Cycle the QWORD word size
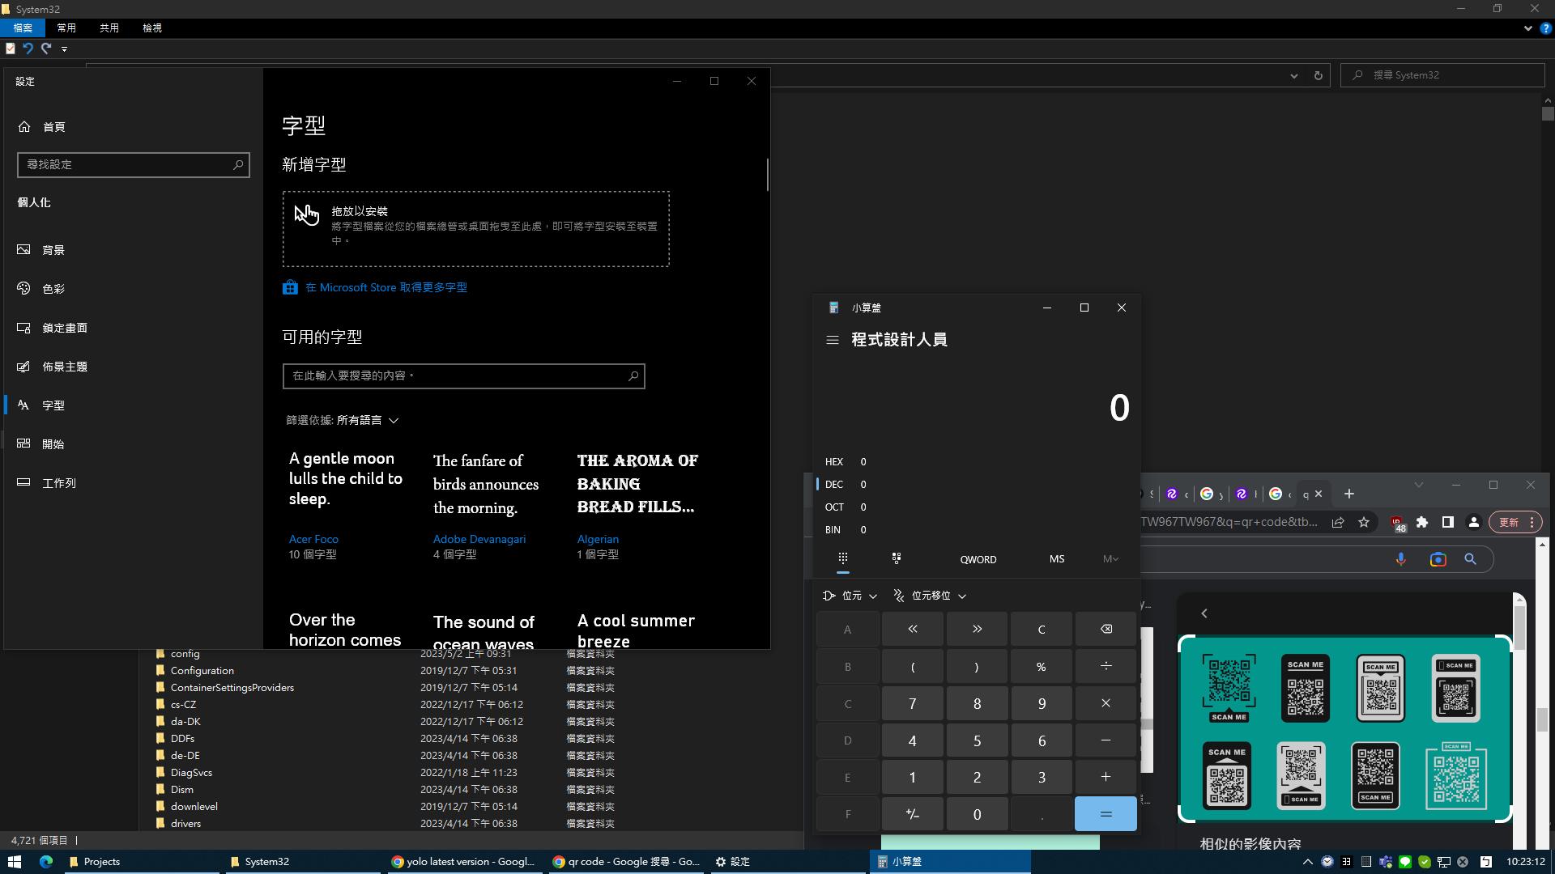1555x874 pixels. 978,559
